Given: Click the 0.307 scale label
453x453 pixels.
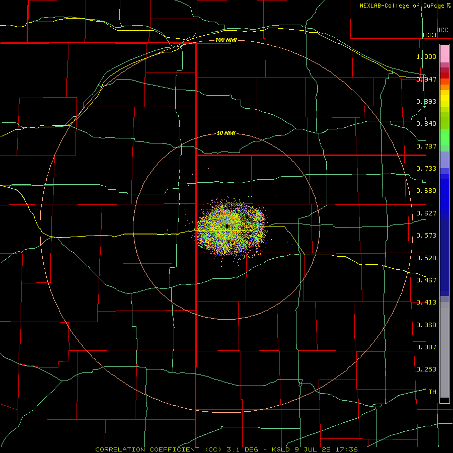Looking at the screenshot, I should (x=426, y=347).
